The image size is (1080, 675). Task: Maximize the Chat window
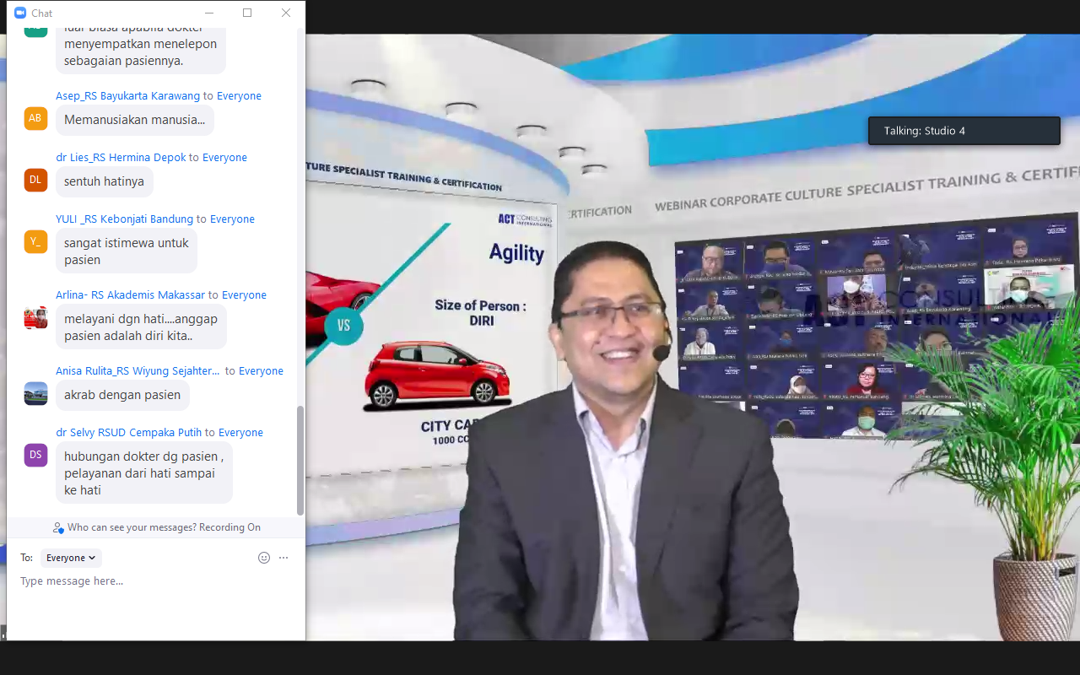coord(247,13)
